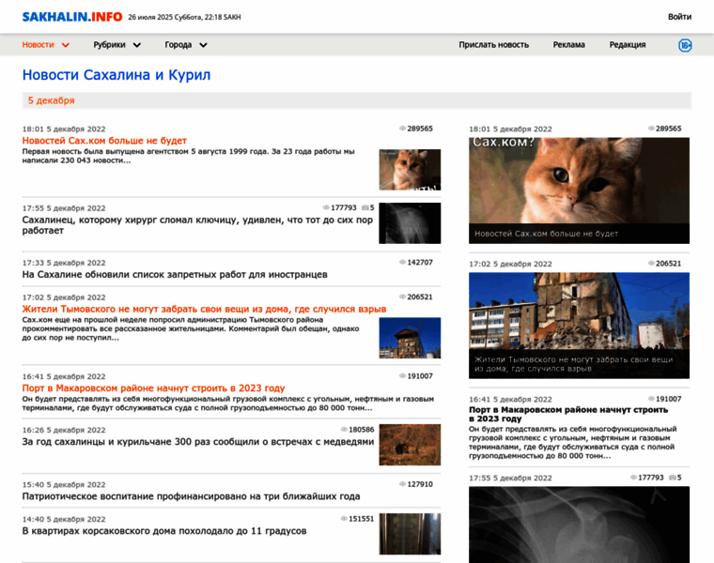Image resolution: width=714 pixels, height=563 pixels.
Task: Open article on banned jobs for foreigners
Action: tap(175, 274)
